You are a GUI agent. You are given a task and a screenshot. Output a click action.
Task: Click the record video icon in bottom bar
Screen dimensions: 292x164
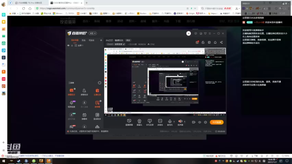point(193,122)
